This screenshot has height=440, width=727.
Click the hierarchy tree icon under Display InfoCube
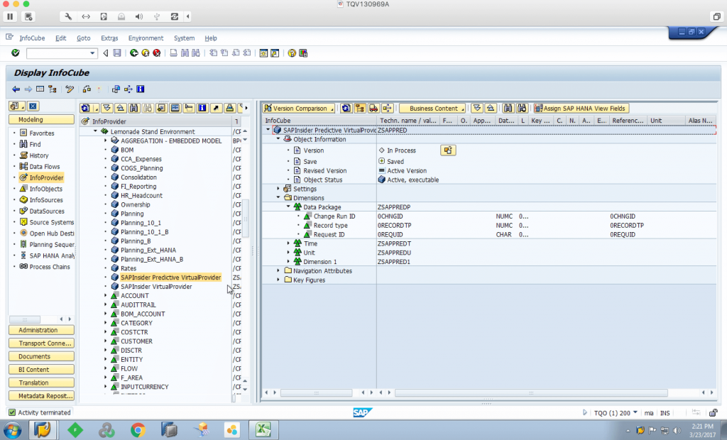pos(53,89)
